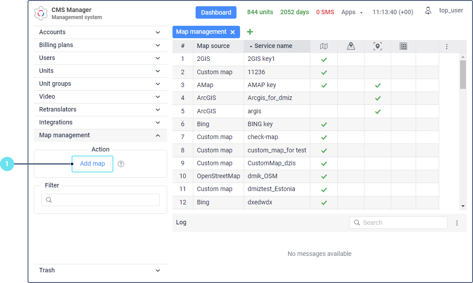
Task: Click the help icon beside Add map
Action: [x=121, y=164]
